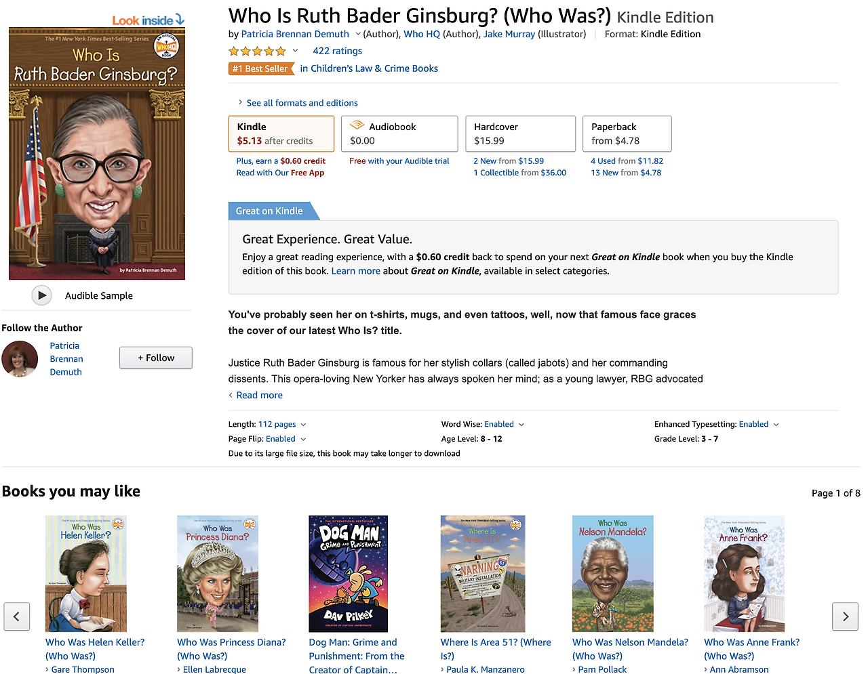Click the five-star rating icons
The height and width of the screenshot is (674, 868).
coord(257,51)
